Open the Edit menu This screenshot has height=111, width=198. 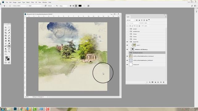pos(10,2)
